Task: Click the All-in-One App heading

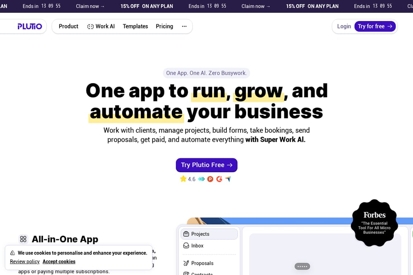Action: coord(65,239)
